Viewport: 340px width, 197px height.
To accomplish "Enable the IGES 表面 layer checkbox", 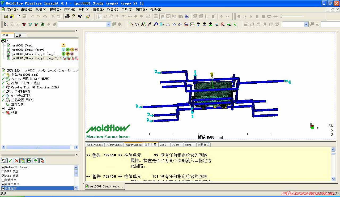I will pyautogui.click(x=3, y=171).
